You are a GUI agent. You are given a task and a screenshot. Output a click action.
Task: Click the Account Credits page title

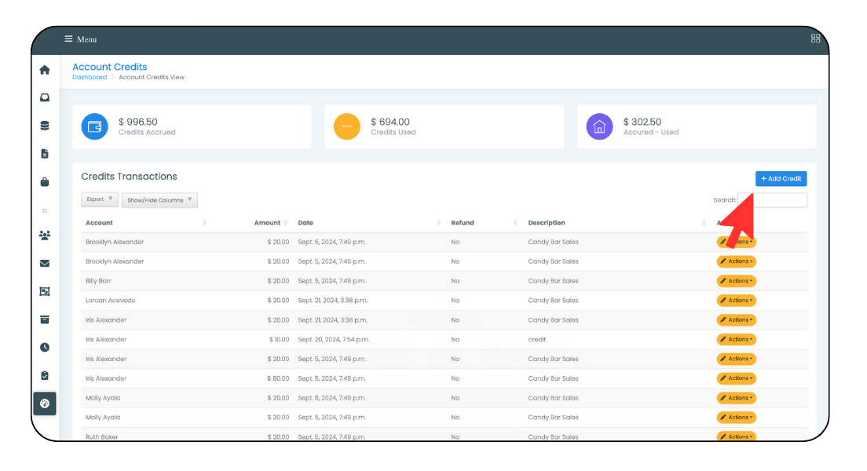click(x=109, y=67)
